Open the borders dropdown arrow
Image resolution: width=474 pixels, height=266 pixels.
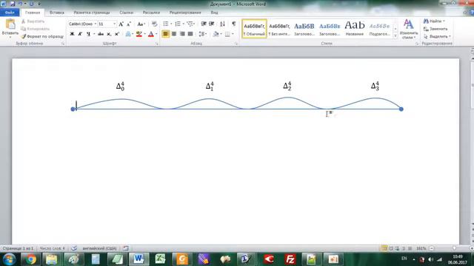coord(233,34)
